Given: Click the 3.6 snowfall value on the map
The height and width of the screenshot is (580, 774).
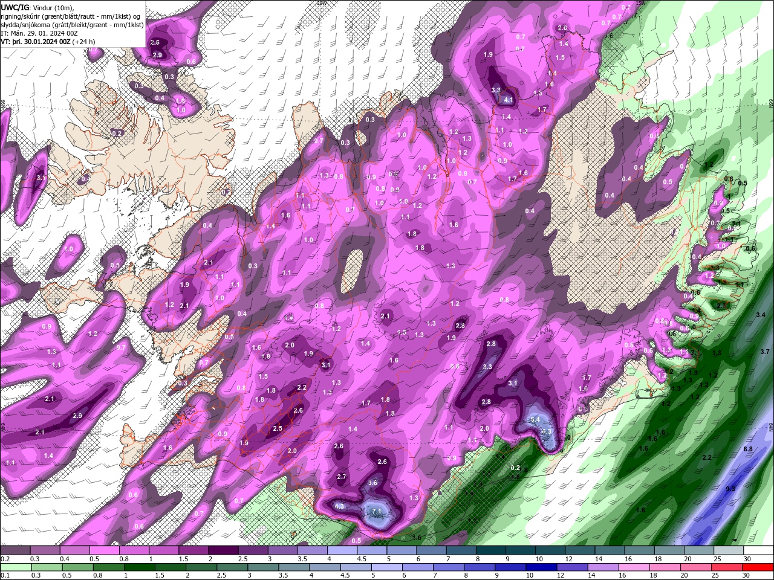Looking at the screenshot, I should point(372,483).
